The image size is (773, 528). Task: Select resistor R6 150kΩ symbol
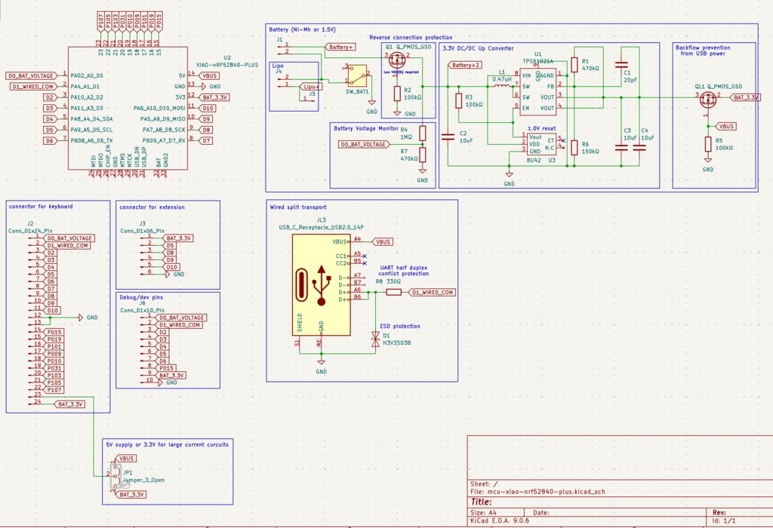click(x=574, y=147)
